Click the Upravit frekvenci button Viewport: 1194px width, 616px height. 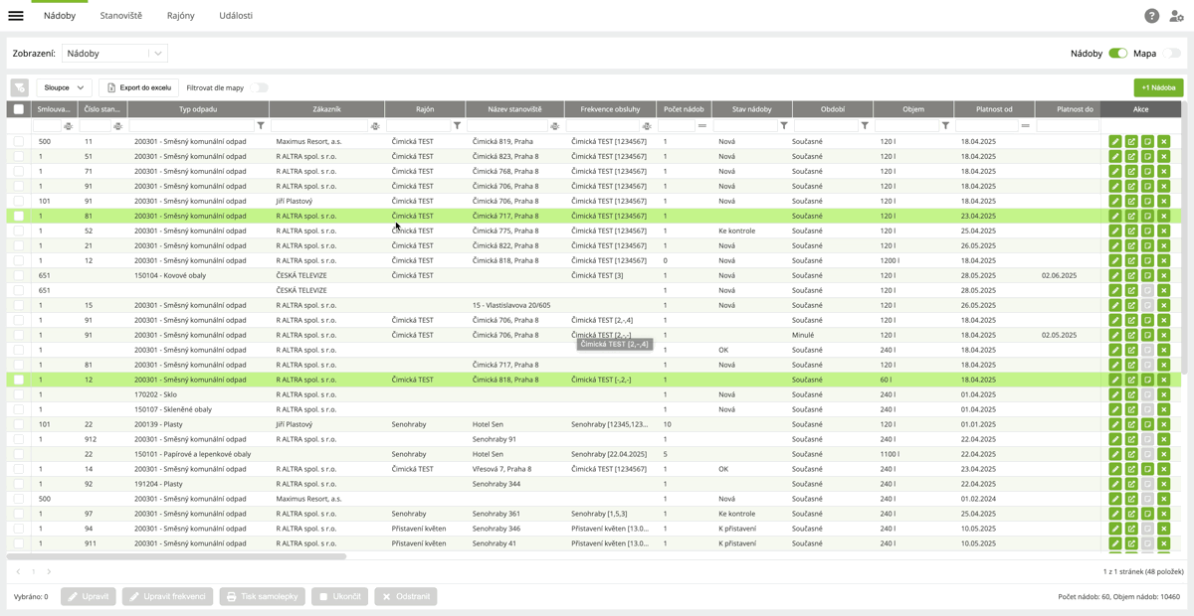point(167,596)
